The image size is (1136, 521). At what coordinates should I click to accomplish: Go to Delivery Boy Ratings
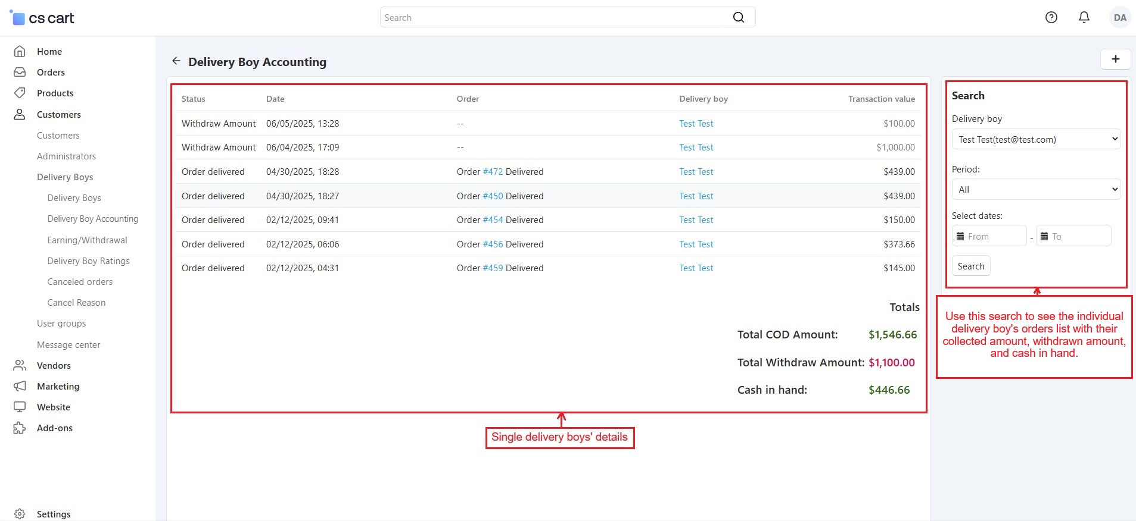point(88,261)
